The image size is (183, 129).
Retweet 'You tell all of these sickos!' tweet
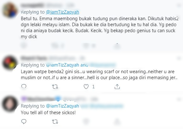(x=55, y=122)
